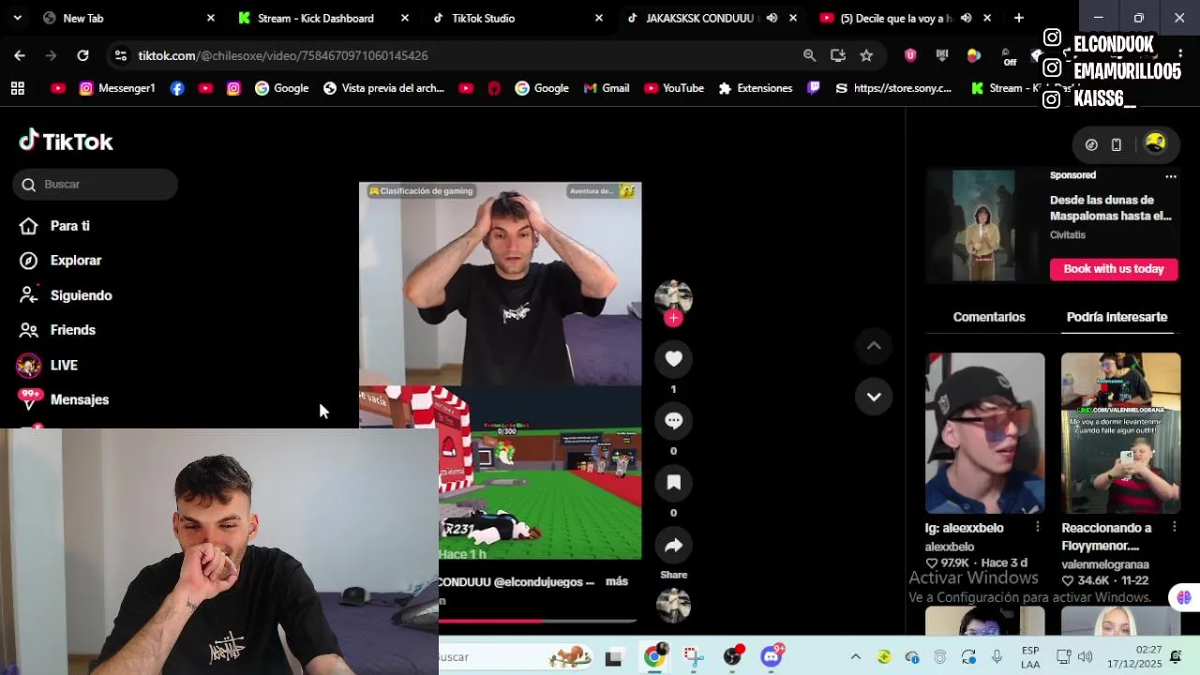Mute the YouTube Decile tab audio

click(966, 18)
